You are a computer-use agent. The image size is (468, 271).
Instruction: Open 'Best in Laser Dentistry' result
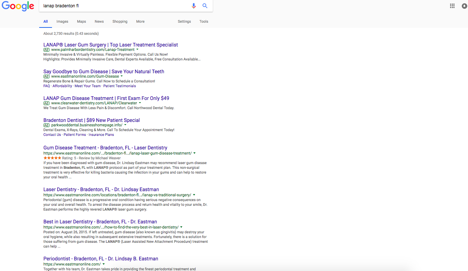coord(100,222)
